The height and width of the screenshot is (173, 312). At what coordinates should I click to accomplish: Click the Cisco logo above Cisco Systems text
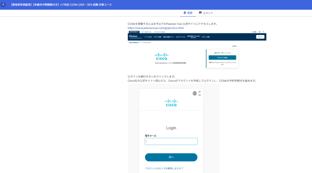tap(161, 57)
